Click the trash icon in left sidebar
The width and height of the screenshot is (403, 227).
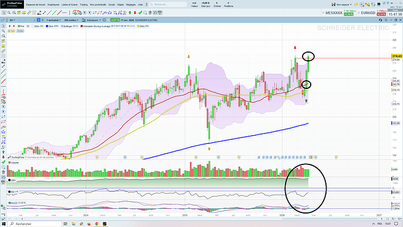(4, 172)
